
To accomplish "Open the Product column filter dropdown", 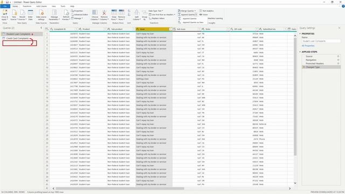I will pyautogui.click(x=105, y=29).
